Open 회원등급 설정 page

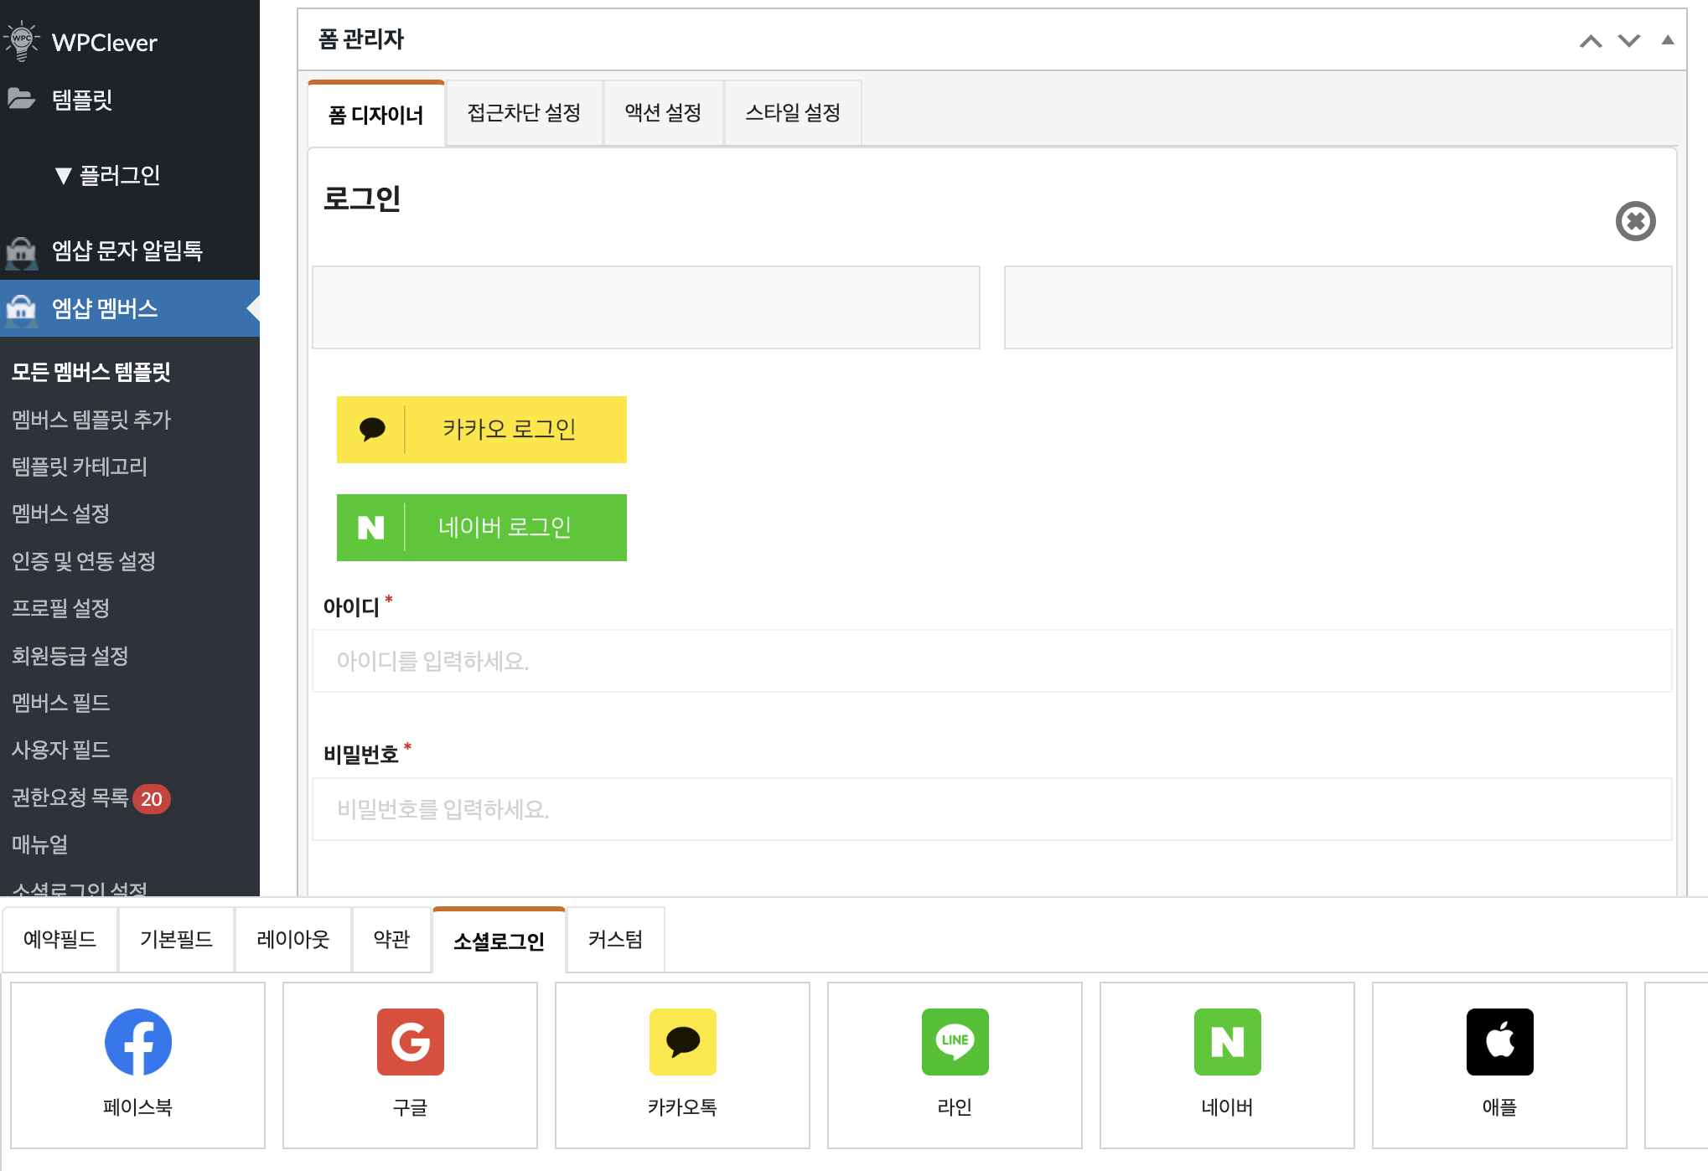tap(70, 656)
